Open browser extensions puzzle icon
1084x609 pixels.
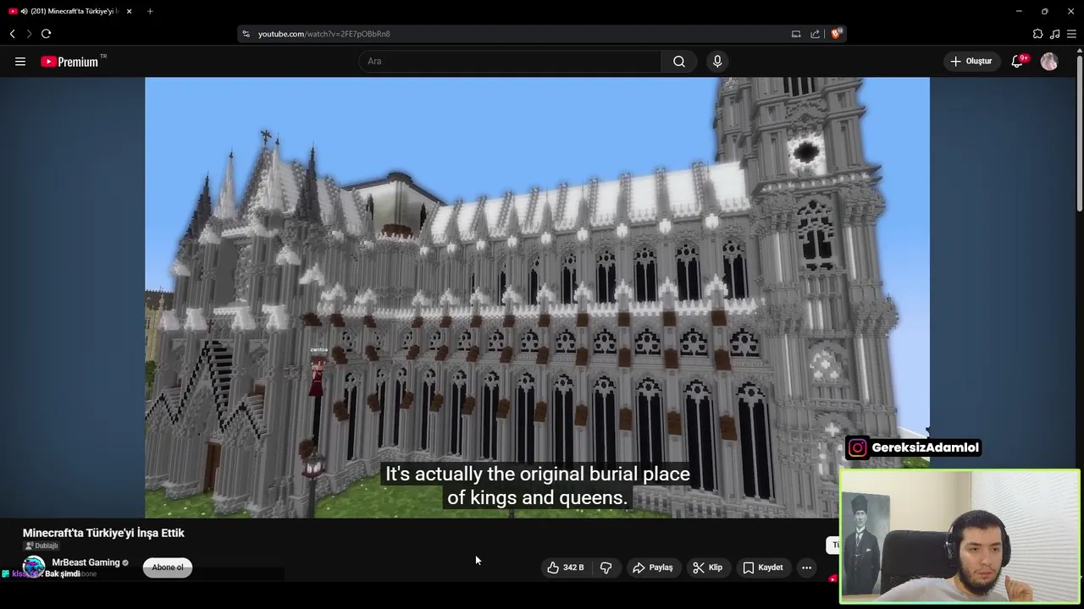tap(1037, 34)
